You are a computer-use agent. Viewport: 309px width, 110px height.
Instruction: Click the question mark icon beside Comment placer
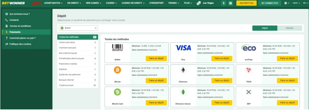(x=7, y=38)
